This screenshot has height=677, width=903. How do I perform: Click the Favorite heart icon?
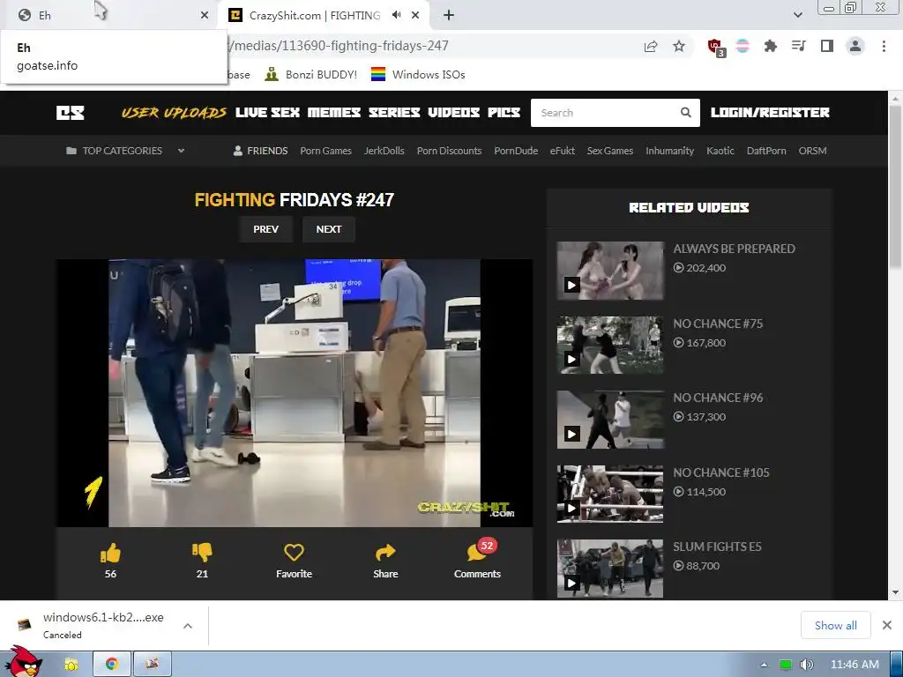(x=294, y=553)
